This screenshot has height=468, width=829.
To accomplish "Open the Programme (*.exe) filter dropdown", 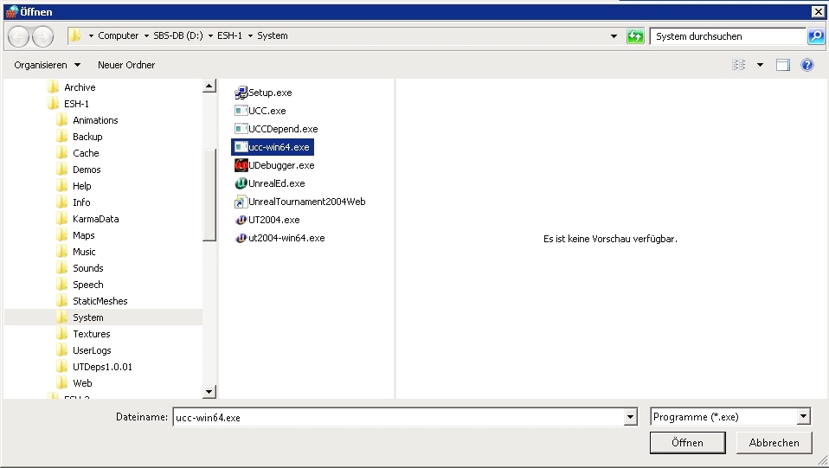I will click(804, 417).
